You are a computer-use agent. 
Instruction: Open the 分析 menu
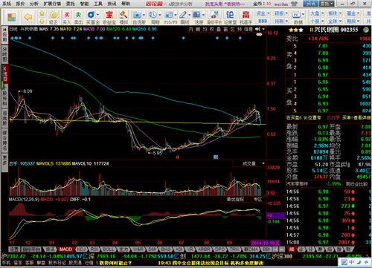click(x=34, y=4)
